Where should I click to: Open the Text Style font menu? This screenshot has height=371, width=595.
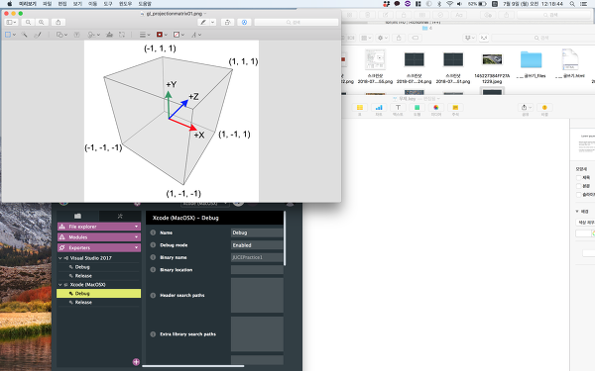coord(195,35)
